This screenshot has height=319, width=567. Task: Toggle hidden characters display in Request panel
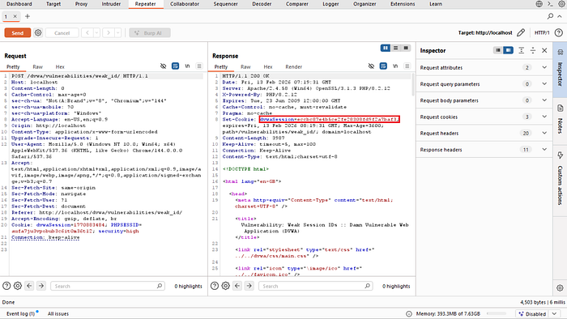click(164, 66)
